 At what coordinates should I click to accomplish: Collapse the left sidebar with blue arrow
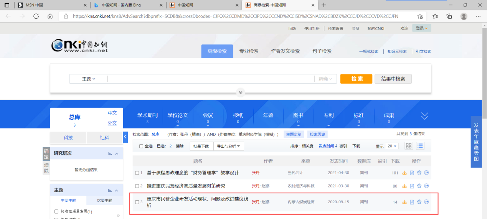coord(125,137)
